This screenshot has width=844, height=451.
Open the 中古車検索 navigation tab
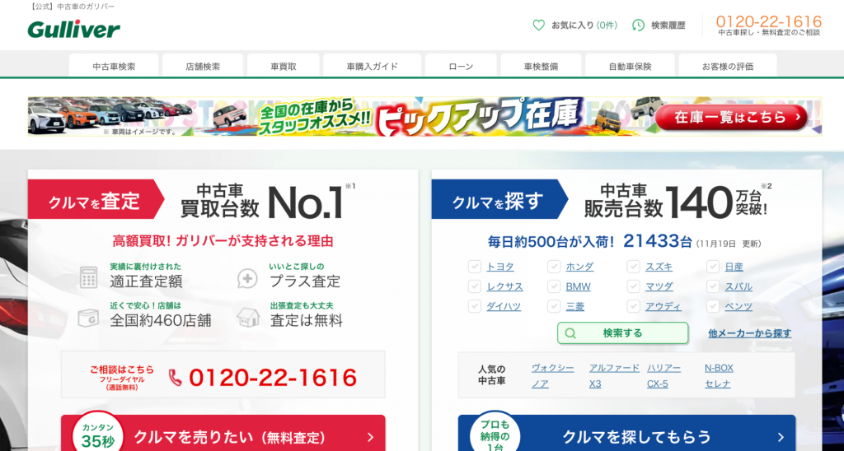114,66
